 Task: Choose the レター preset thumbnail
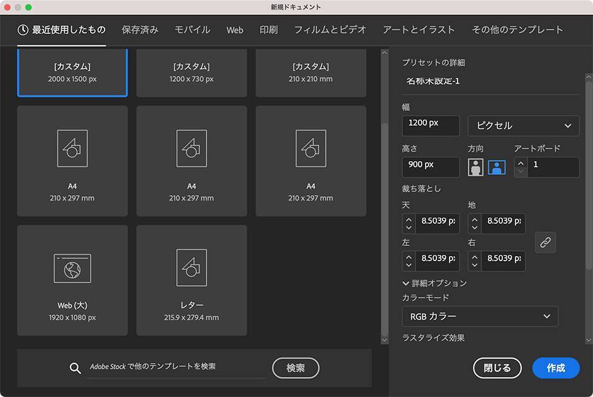click(191, 280)
